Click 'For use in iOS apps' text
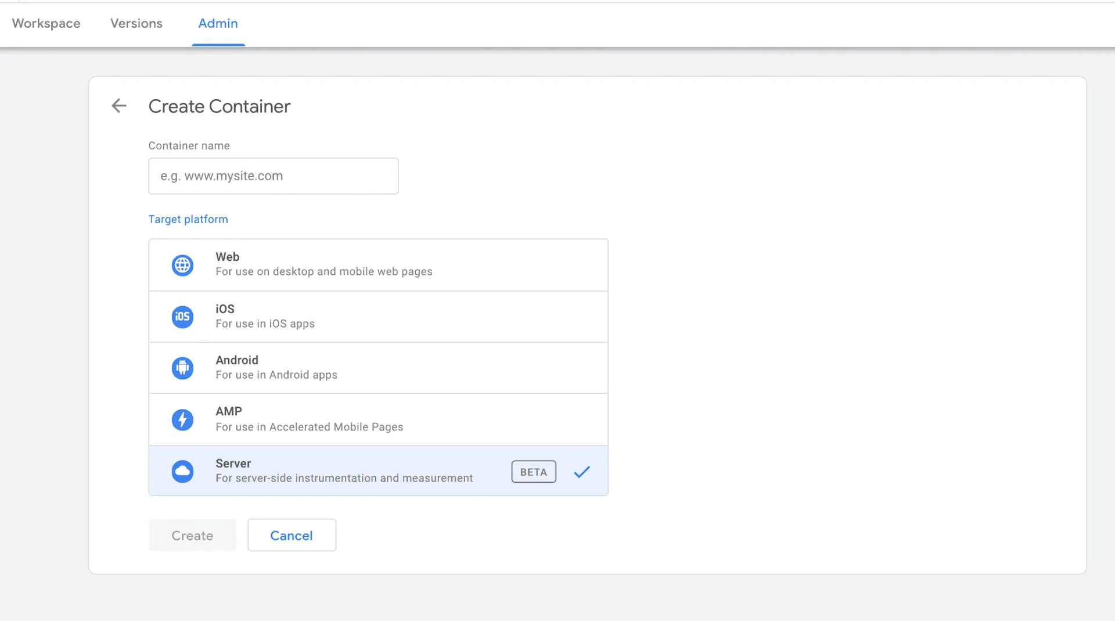 click(x=265, y=324)
